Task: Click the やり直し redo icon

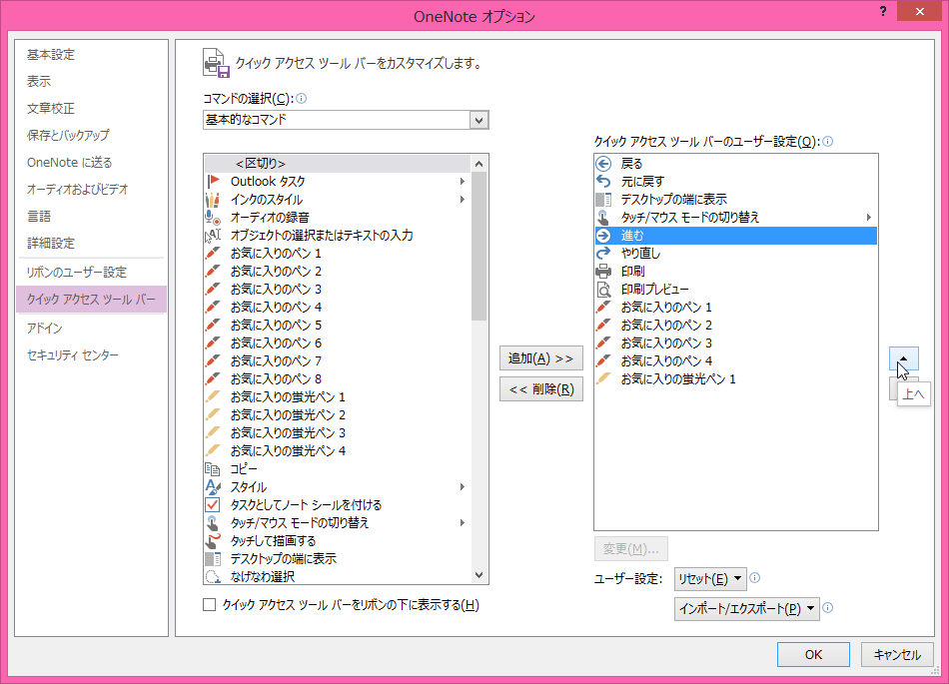Action: pos(603,253)
